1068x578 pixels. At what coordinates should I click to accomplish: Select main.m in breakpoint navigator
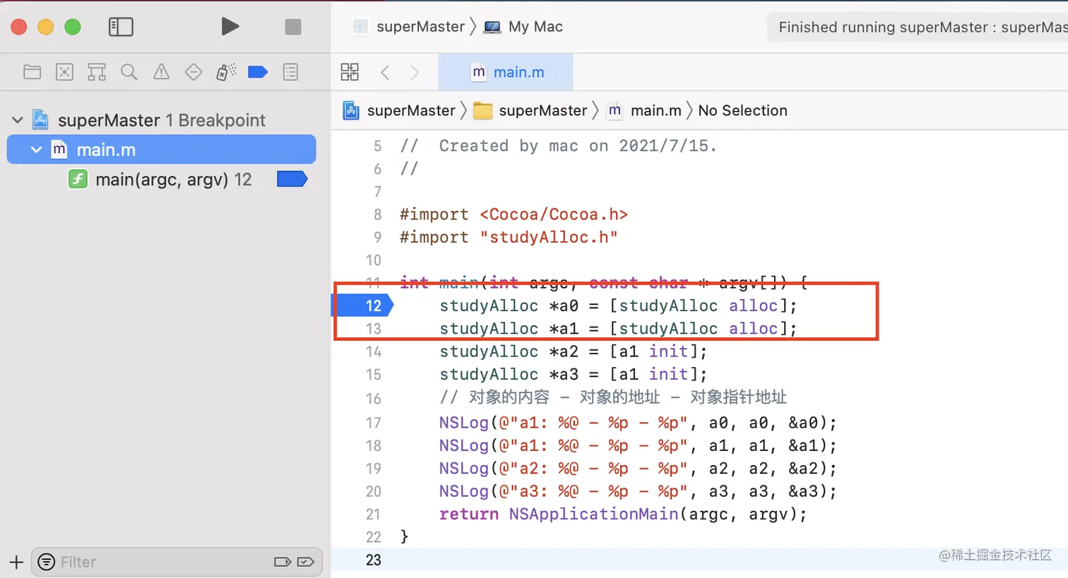[x=161, y=150]
